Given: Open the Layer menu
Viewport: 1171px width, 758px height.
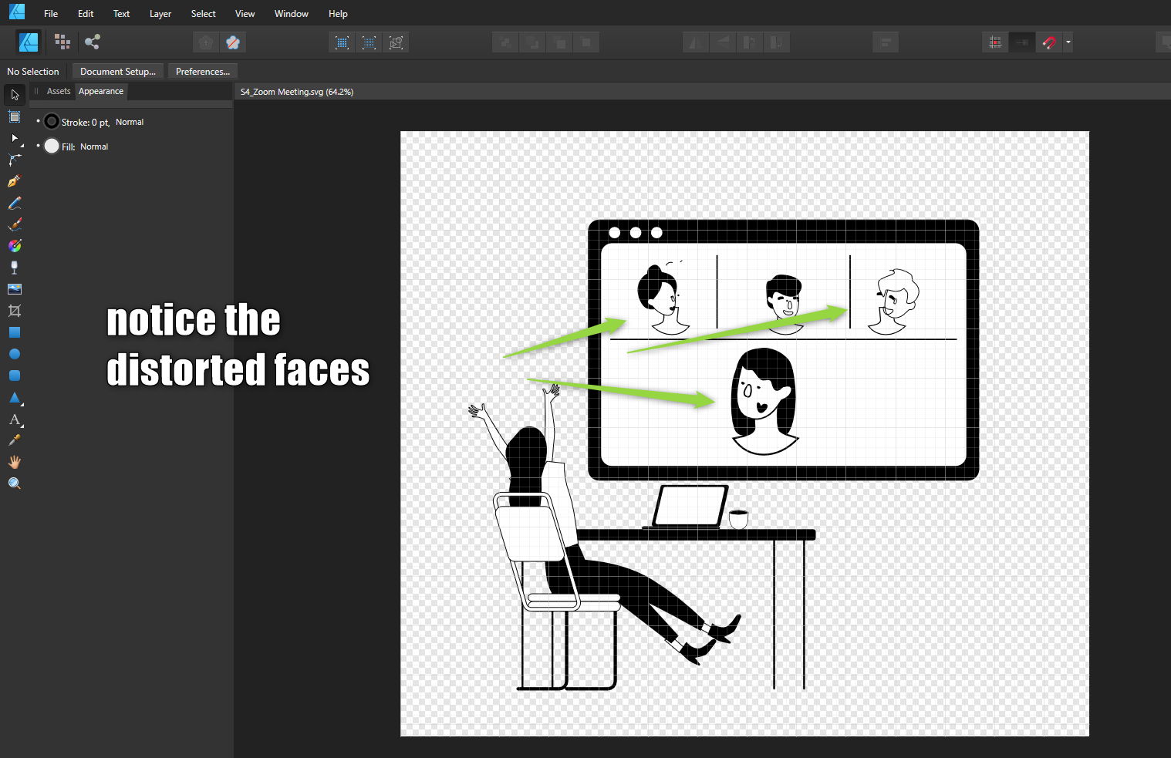Looking at the screenshot, I should coord(160,13).
